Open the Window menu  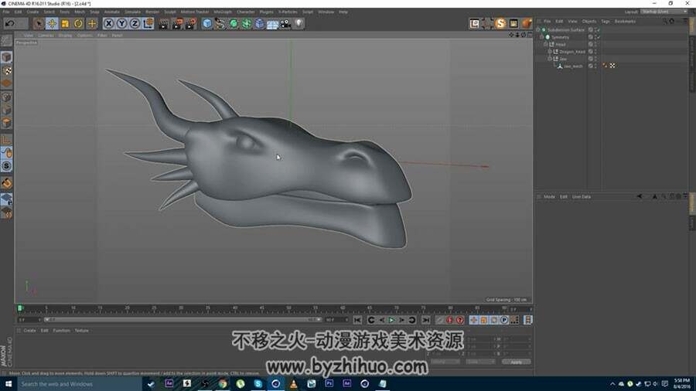(326, 12)
